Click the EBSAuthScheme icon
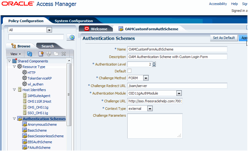248x151 pixels. [x=24, y=142]
